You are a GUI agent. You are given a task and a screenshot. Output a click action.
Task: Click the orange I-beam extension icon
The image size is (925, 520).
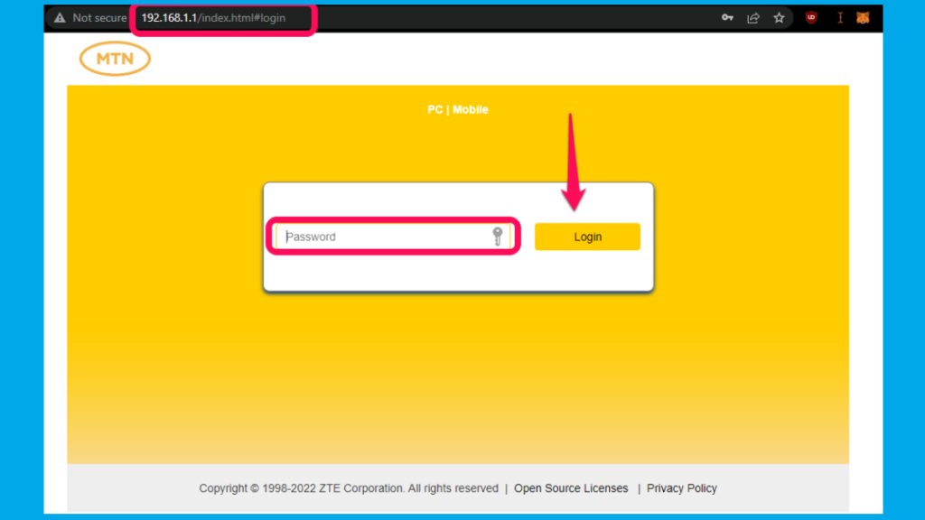pyautogui.click(x=840, y=18)
